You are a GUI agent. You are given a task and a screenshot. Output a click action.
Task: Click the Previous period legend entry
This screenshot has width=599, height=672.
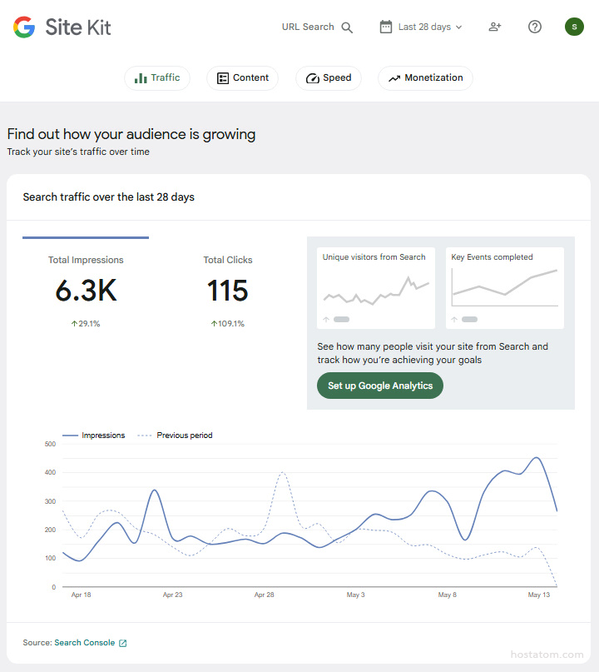175,436
